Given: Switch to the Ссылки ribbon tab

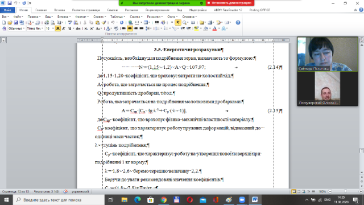Looking at the screenshot, I should [113, 10].
